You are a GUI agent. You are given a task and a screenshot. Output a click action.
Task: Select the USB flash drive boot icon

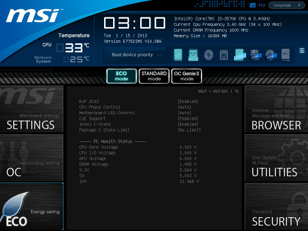pyautogui.click(x=193, y=55)
